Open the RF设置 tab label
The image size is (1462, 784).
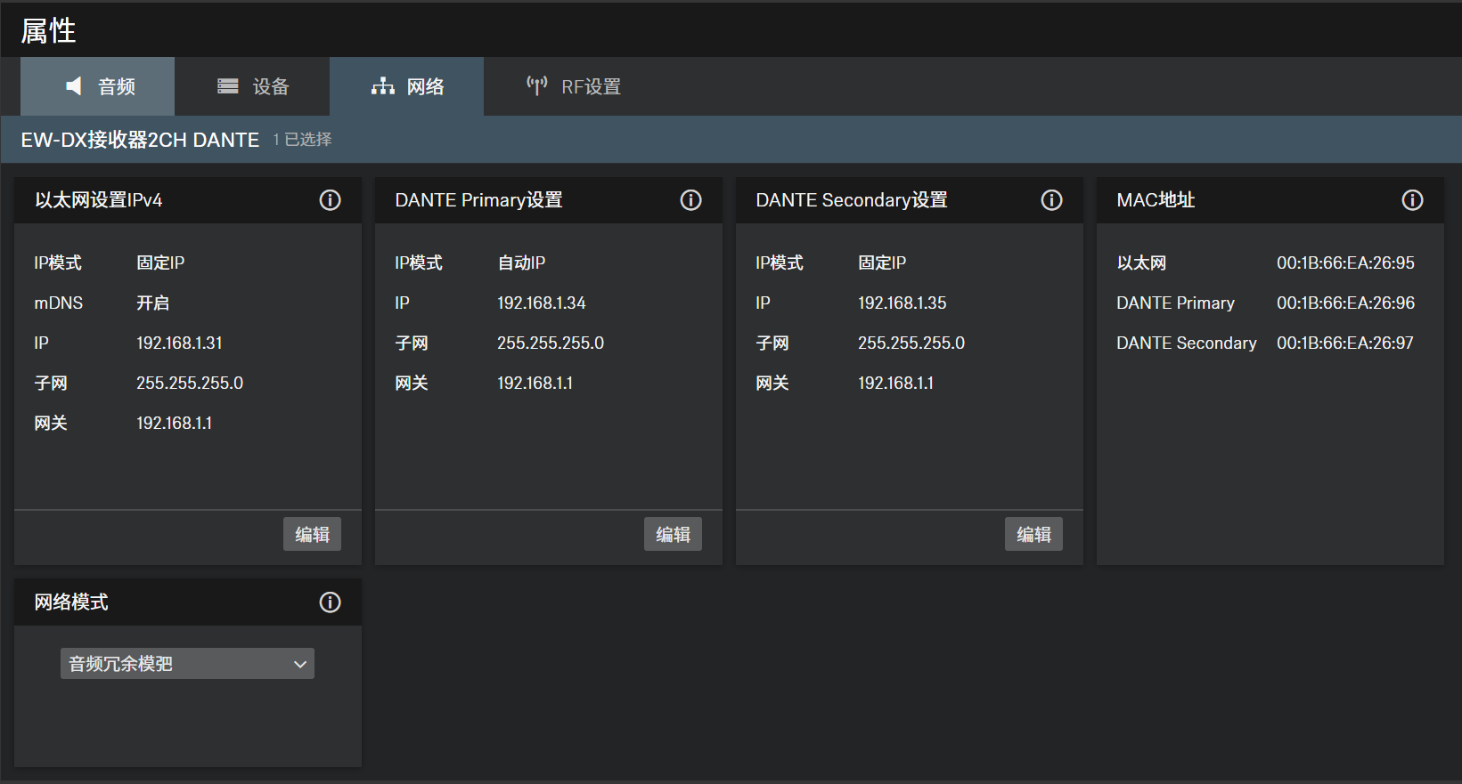pos(591,86)
